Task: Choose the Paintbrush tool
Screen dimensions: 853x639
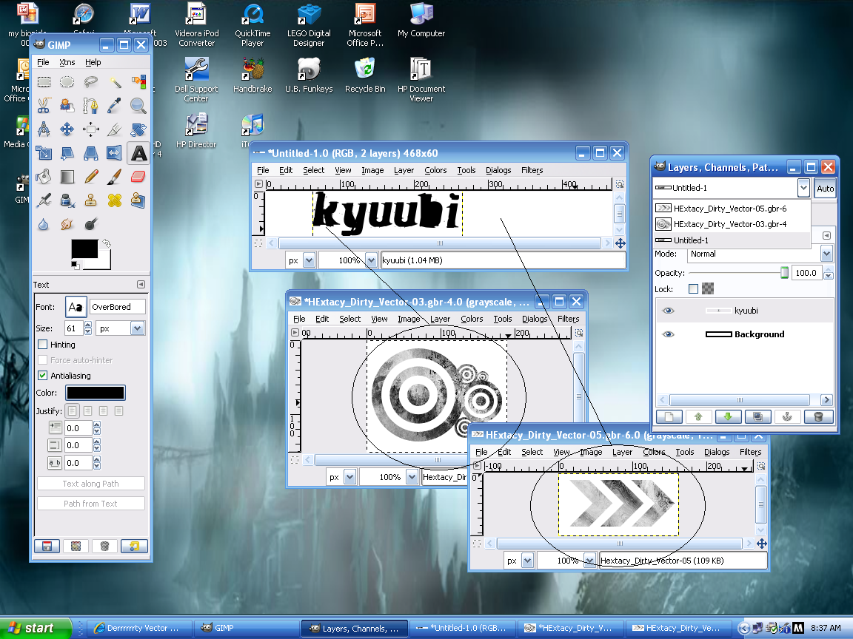Action: pyautogui.click(x=115, y=177)
